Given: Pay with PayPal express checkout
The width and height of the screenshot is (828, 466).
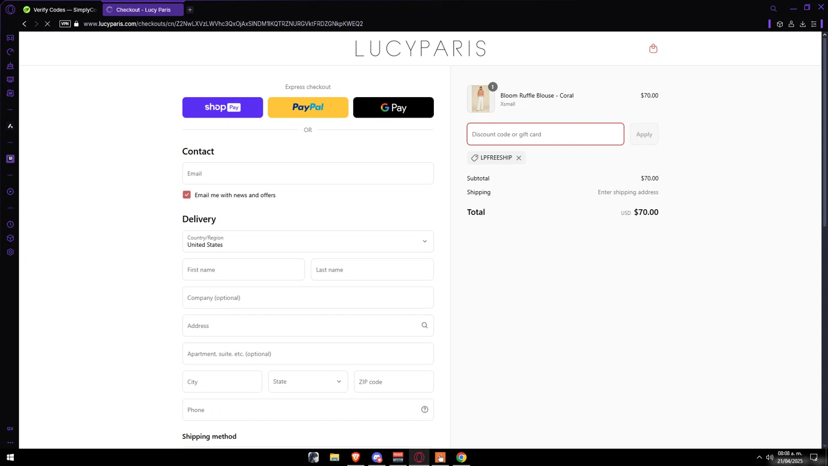Looking at the screenshot, I should [308, 108].
